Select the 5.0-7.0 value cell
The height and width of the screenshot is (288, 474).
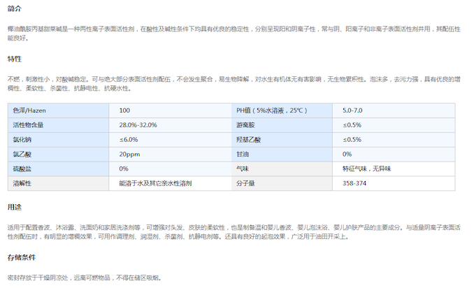pyautogui.click(x=394, y=110)
